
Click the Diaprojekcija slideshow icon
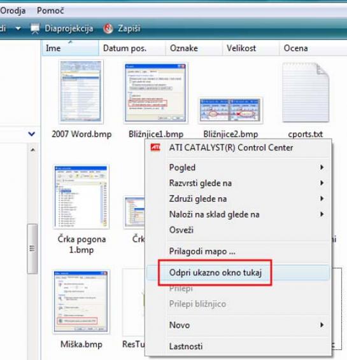coord(35,29)
